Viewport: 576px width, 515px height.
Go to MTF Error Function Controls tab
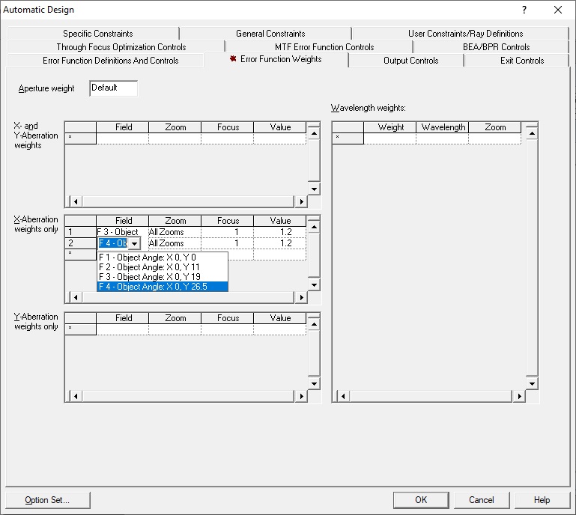pyautogui.click(x=324, y=47)
